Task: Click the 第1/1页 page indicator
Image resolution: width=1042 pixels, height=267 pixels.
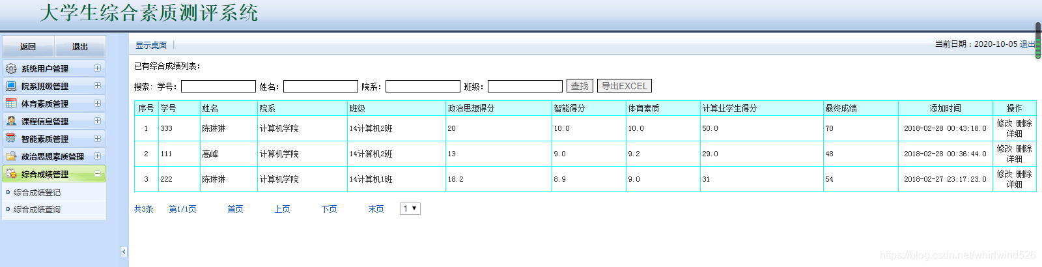Action: (182, 209)
